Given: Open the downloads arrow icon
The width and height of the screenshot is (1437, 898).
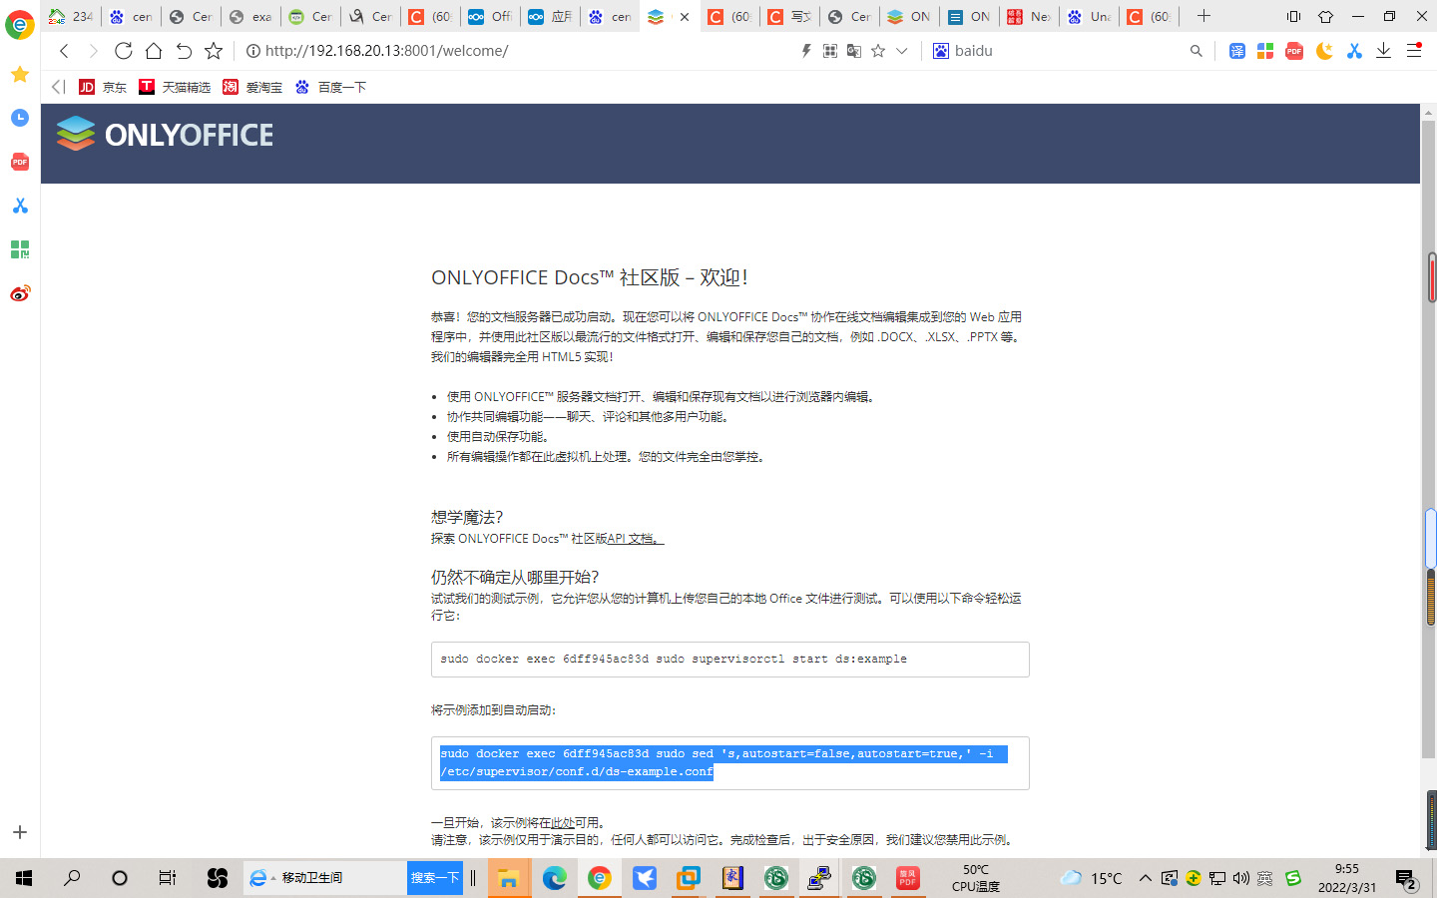Looking at the screenshot, I should pos(1384,51).
